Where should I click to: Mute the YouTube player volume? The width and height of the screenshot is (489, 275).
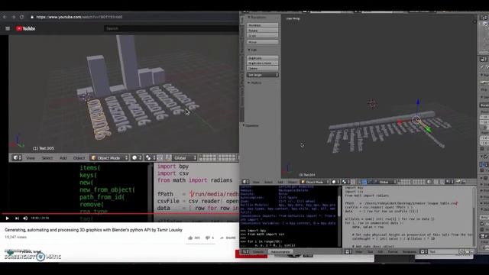[25, 218]
